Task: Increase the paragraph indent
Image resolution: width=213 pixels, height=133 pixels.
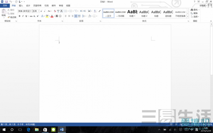Action: point(84,11)
